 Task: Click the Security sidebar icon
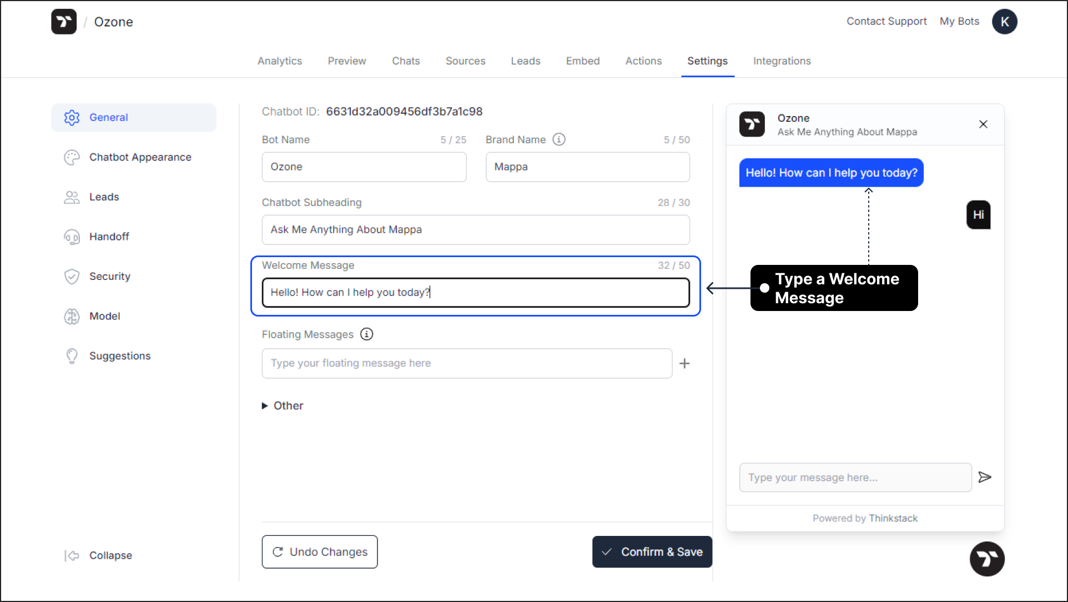click(x=71, y=276)
